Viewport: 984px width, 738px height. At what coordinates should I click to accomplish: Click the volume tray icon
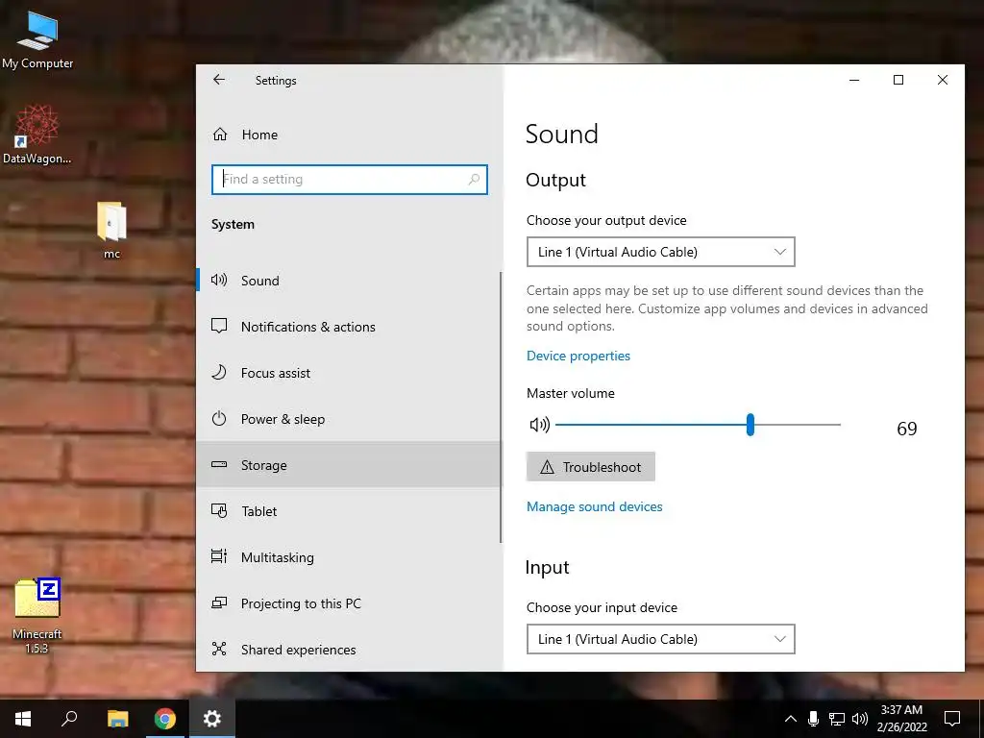click(x=860, y=719)
